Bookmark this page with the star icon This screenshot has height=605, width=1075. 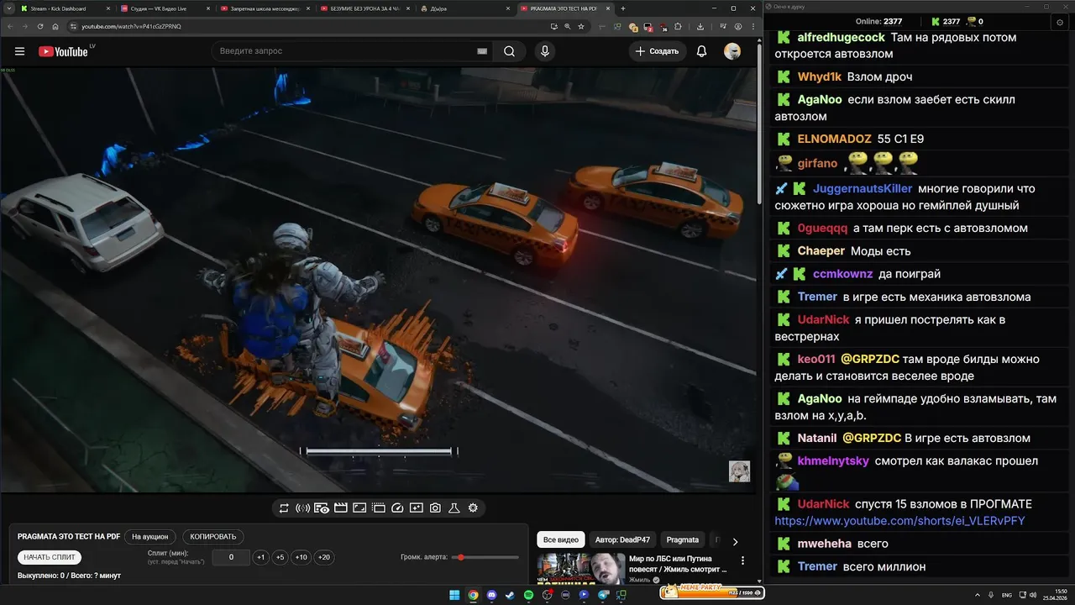pos(581,26)
